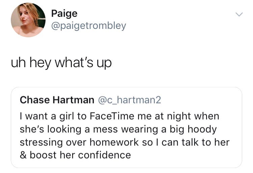Image resolution: width=253 pixels, height=173 pixels.
Task: Click the line starting "stressing over homework"
Action: (x=124, y=142)
